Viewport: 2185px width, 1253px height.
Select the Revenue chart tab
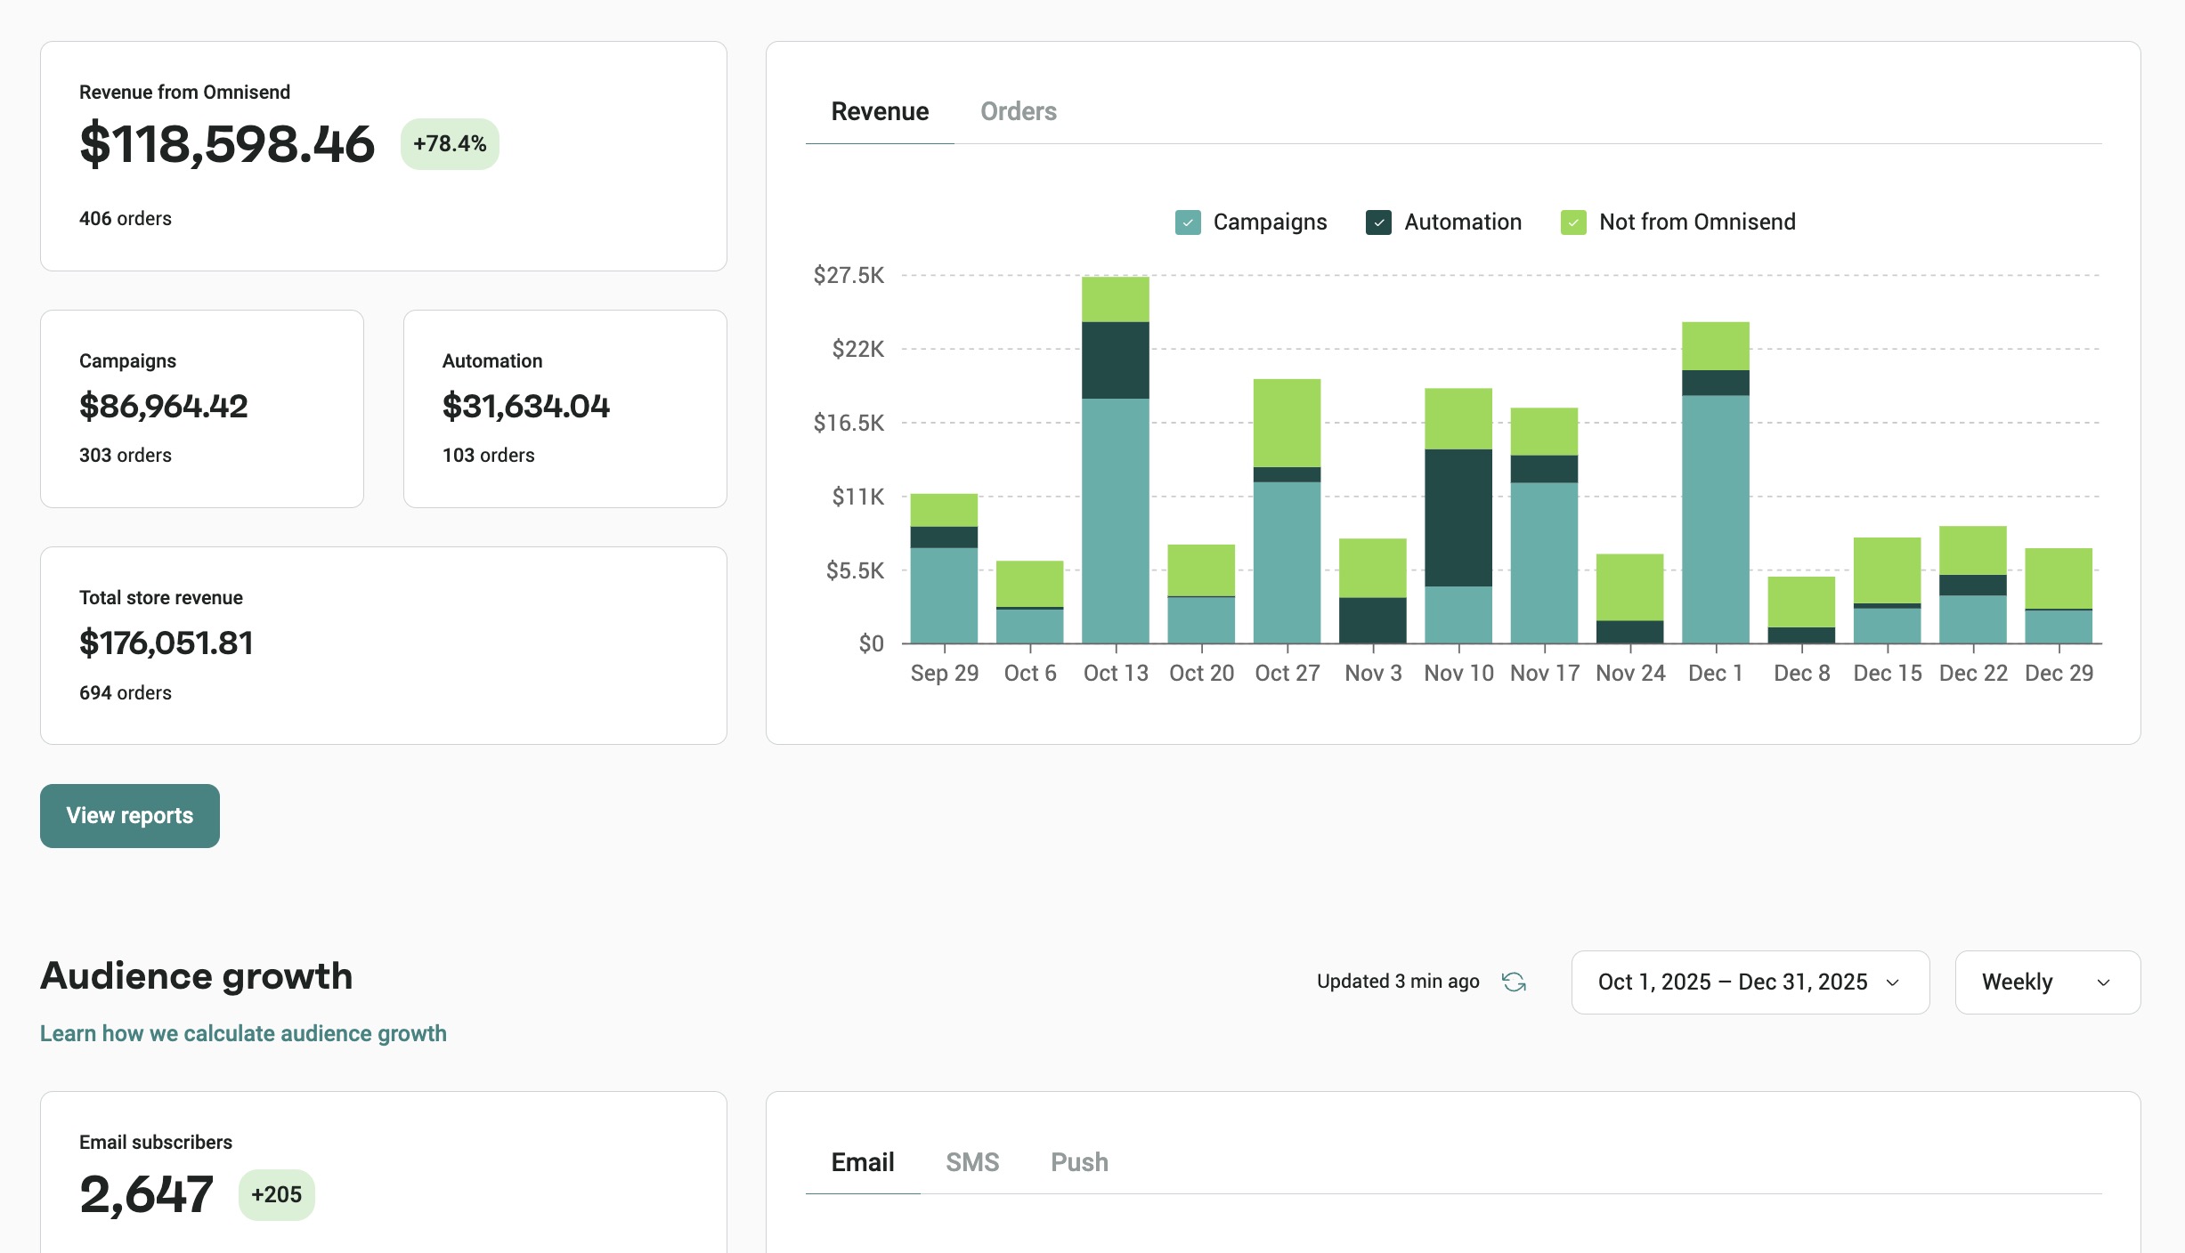point(880,111)
